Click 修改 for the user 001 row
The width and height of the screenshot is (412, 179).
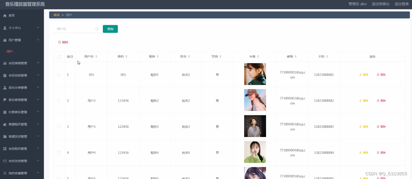(x=364, y=75)
